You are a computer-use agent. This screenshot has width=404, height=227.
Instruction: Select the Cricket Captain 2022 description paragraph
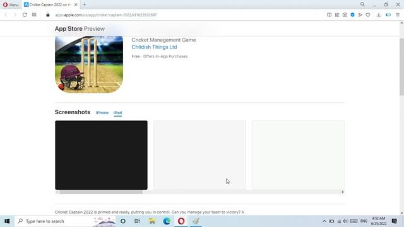[x=149, y=212]
